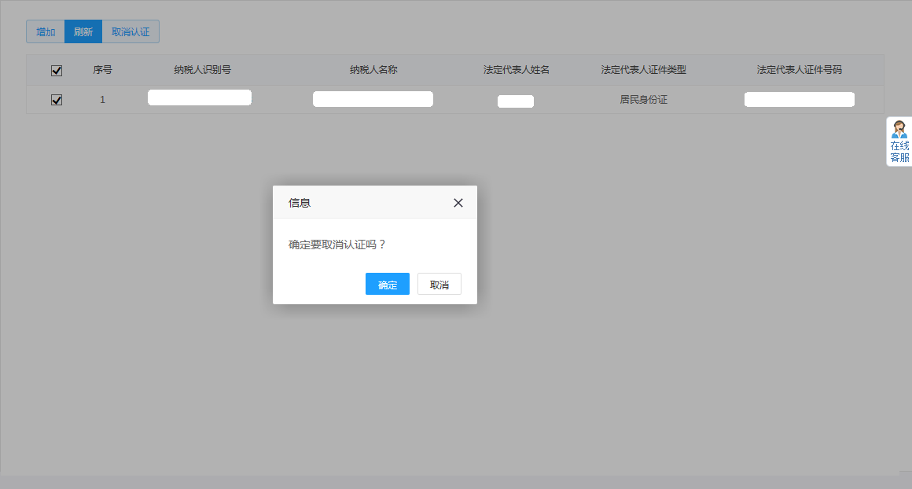Select the checkbox next to 序号 1

pyautogui.click(x=56, y=100)
